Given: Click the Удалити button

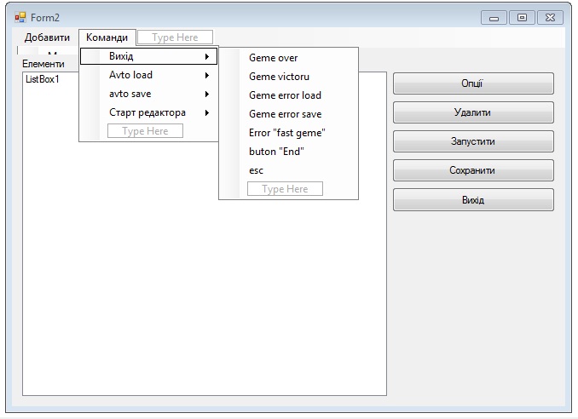Looking at the screenshot, I should point(473,112).
